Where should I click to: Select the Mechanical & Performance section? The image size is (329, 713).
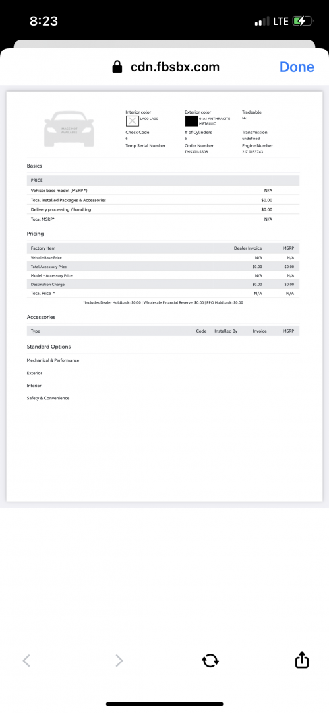(x=53, y=360)
